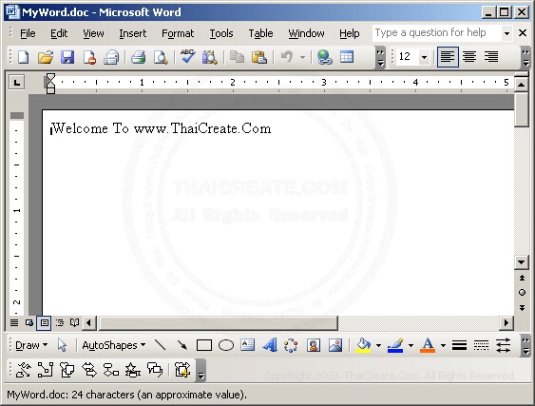Click the Copy icon

237,57
